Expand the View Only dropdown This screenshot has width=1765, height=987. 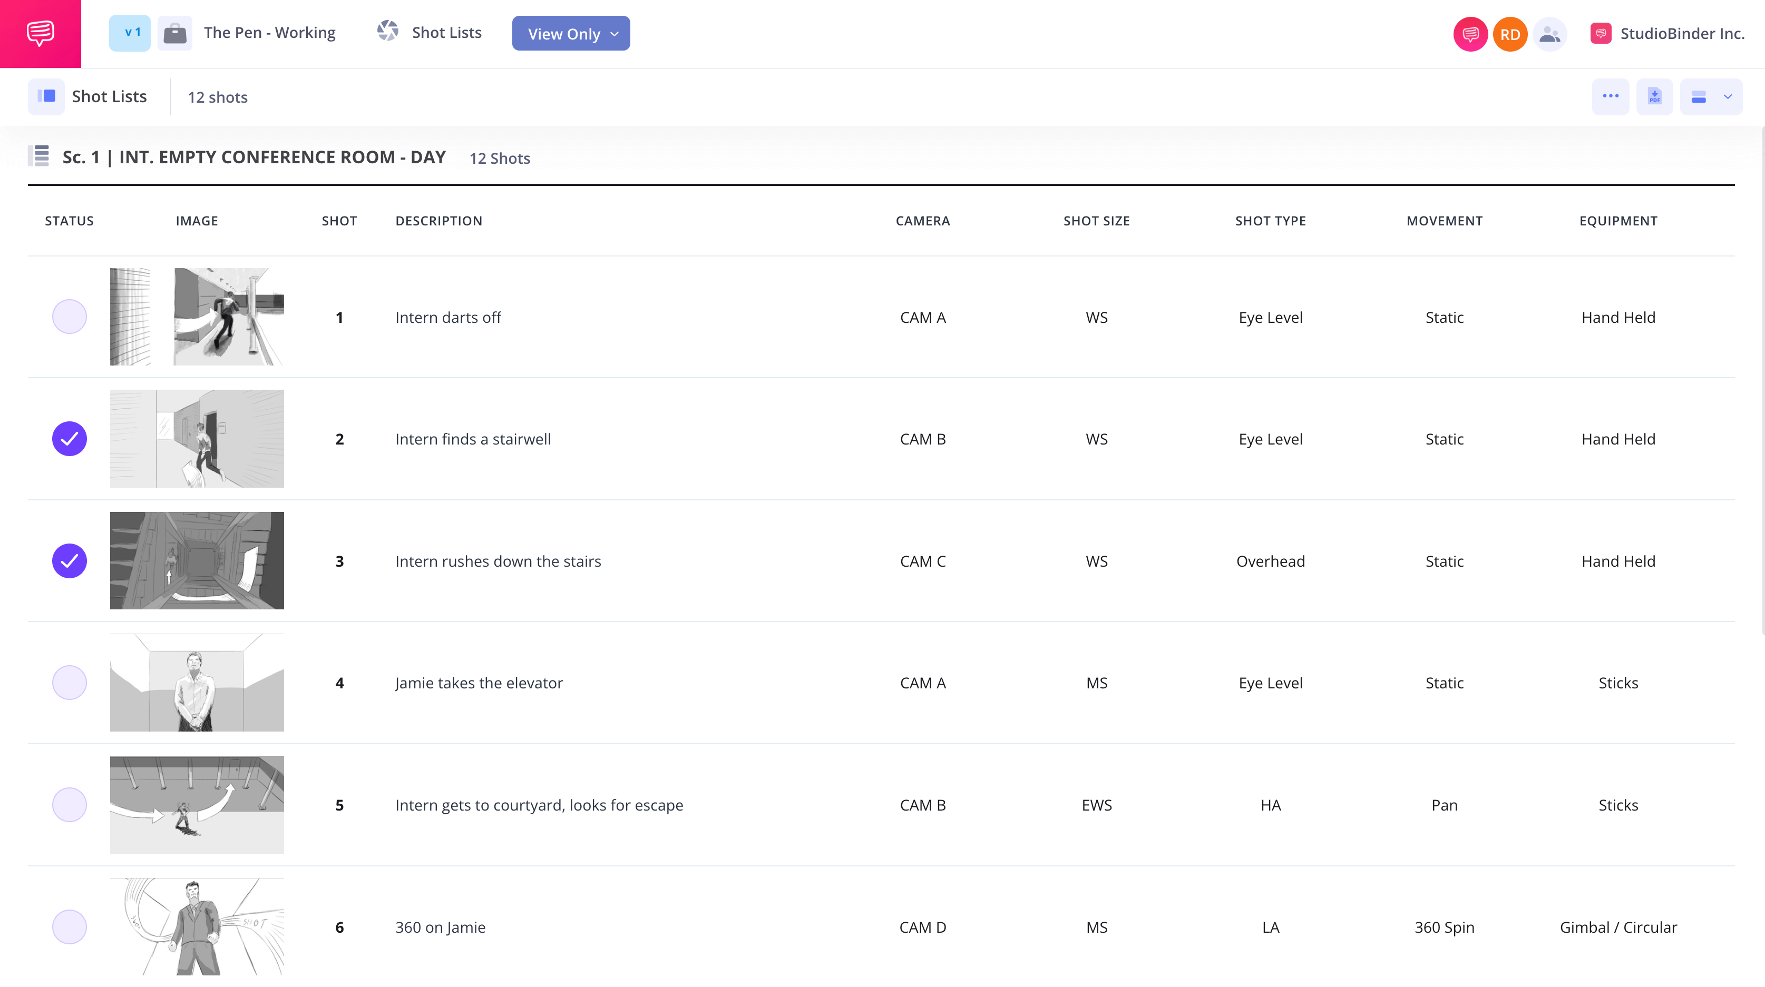click(571, 34)
